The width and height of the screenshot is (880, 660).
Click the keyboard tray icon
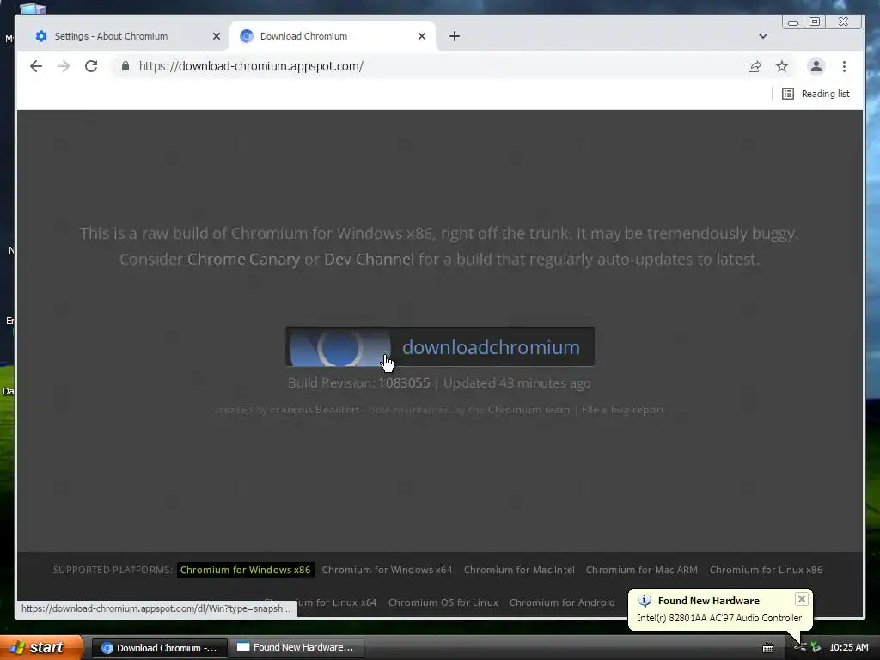coord(768,648)
